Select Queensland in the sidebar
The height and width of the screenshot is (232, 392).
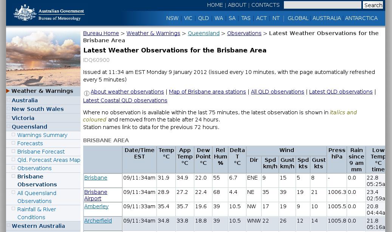(x=29, y=127)
